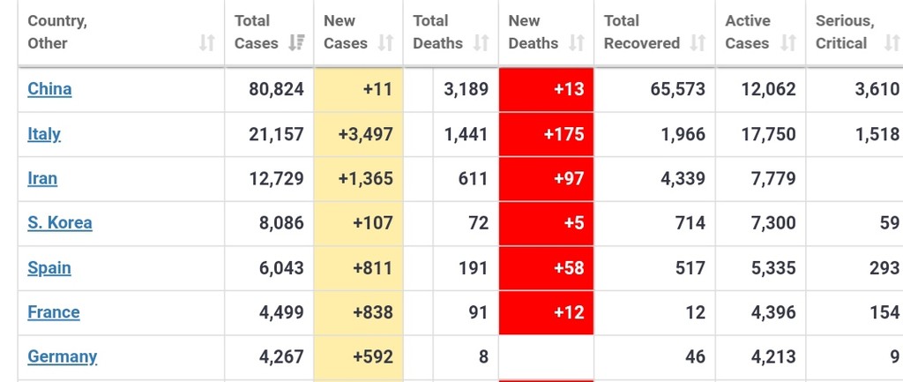Viewport: 903px width, 382px height.
Task: Sort by the Country, Other sort icon
Action: click(x=206, y=43)
